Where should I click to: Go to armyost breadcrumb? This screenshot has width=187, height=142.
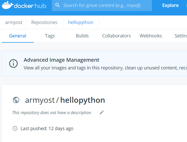click(14, 22)
